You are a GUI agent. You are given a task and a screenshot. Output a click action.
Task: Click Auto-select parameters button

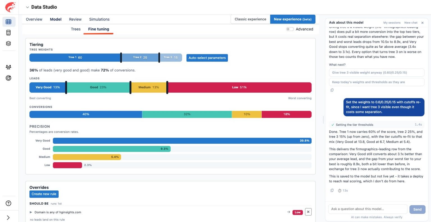(x=207, y=58)
